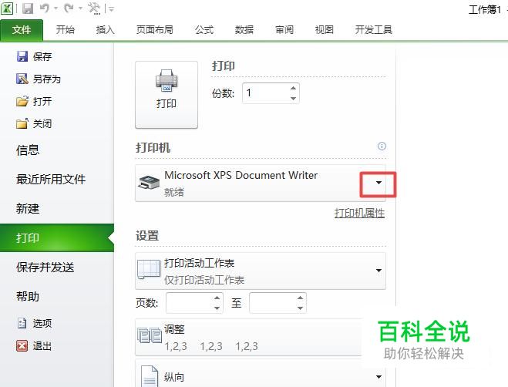Select 帮助 in the backstage menu
The image size is (508, 387).
click(x=28, y=296)
